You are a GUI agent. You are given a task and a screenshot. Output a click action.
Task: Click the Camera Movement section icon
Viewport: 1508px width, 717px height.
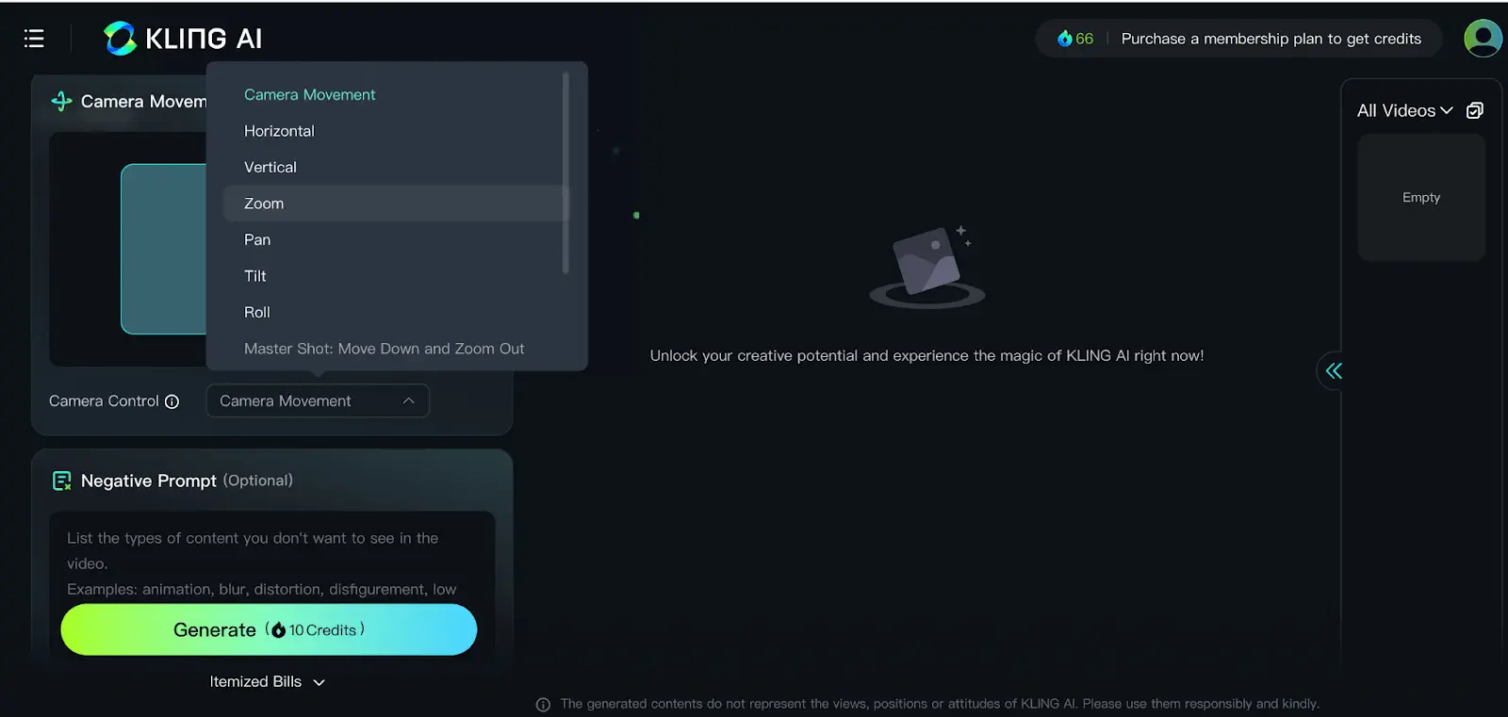pos(62,101)
